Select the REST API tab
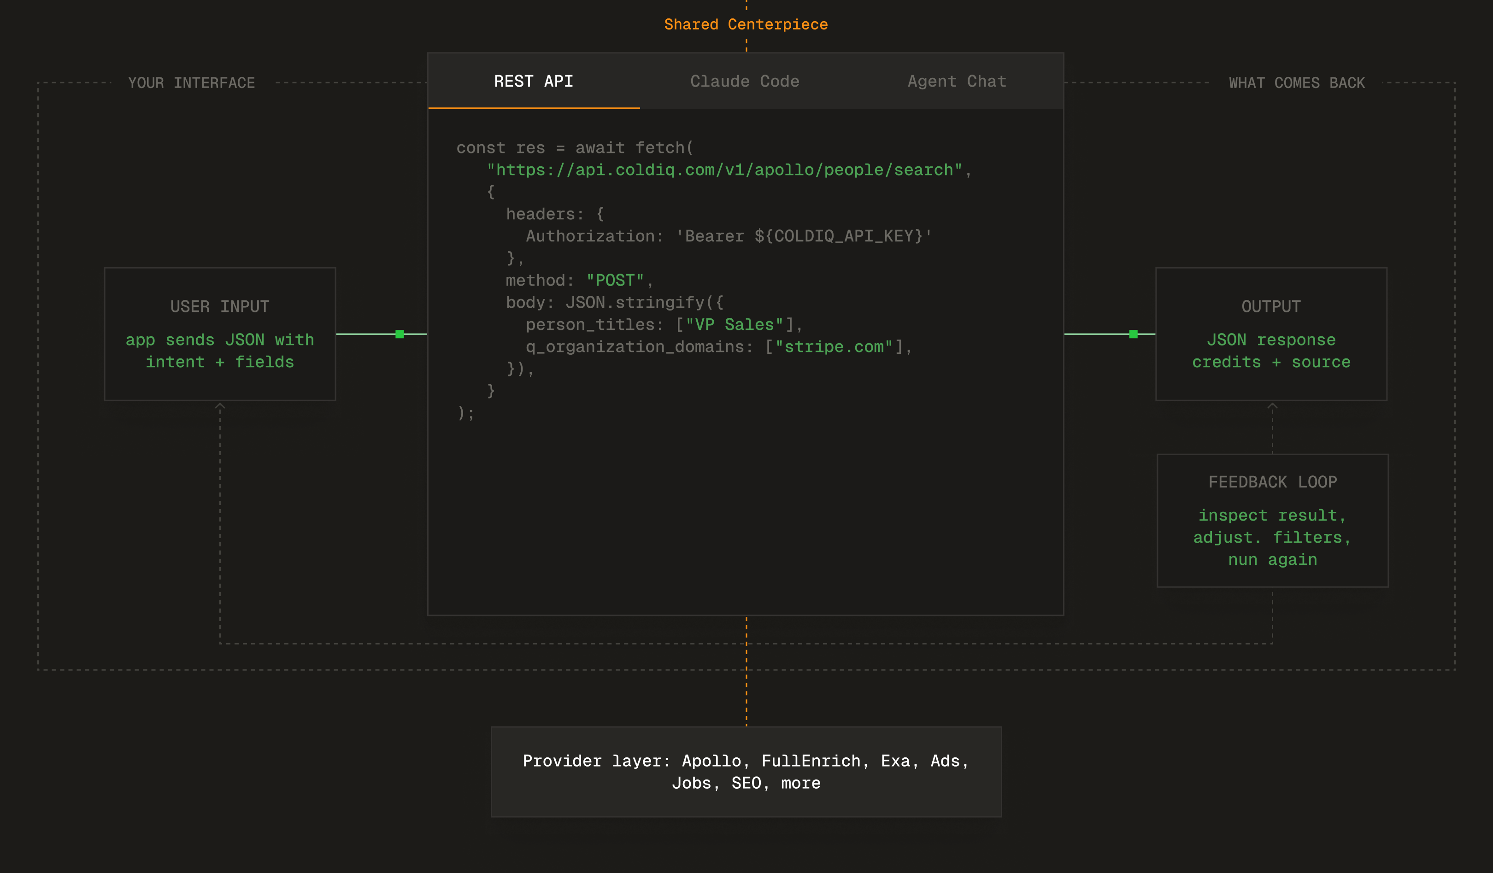Screen dimensions: 1493x873 (x=534, y=81)
